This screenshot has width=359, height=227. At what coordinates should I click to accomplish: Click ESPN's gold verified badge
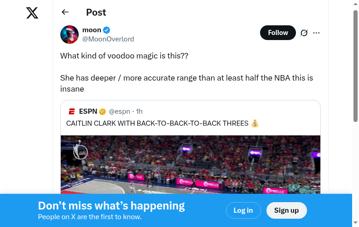[x=102, y=111]
